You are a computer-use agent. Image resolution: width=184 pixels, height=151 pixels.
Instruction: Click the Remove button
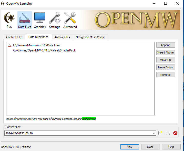166,75
